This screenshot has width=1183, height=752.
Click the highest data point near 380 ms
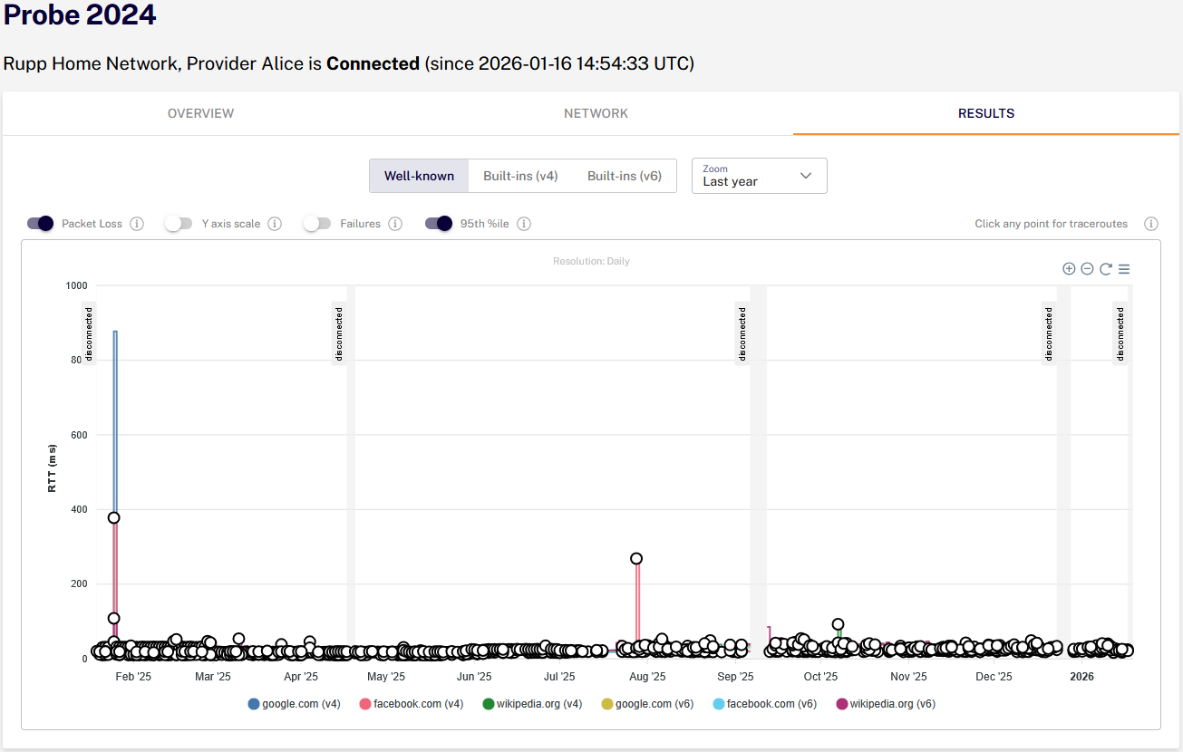[x=113, y=518]
